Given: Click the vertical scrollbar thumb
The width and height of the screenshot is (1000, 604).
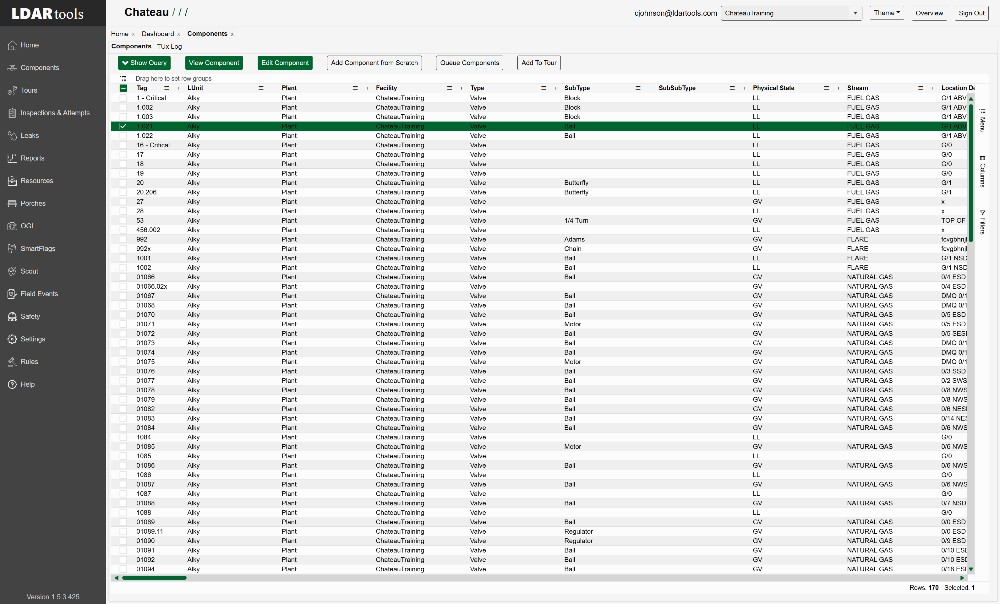Looking at the screenshot, I should click(971, 172).
